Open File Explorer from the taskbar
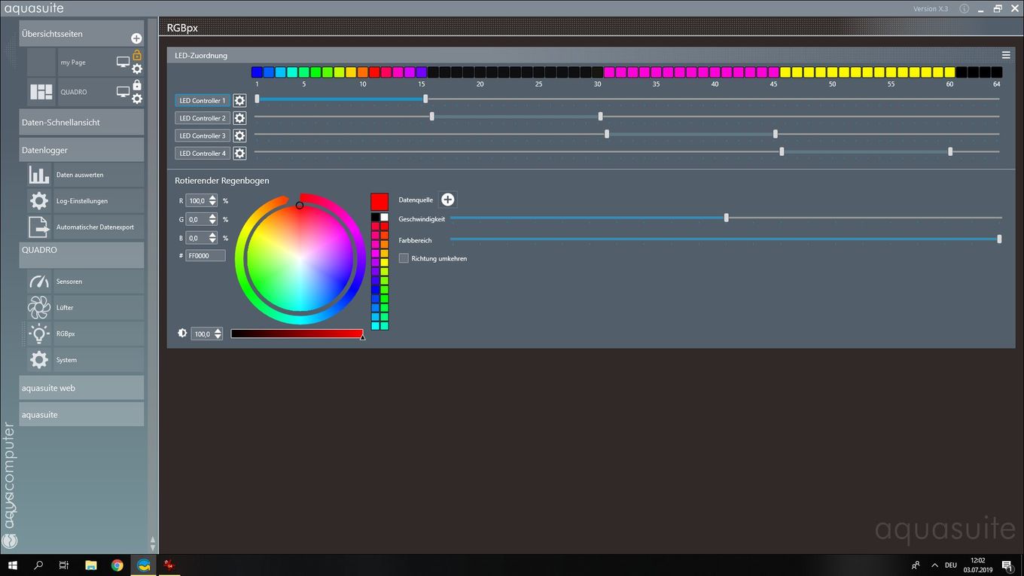 (90, 565)
